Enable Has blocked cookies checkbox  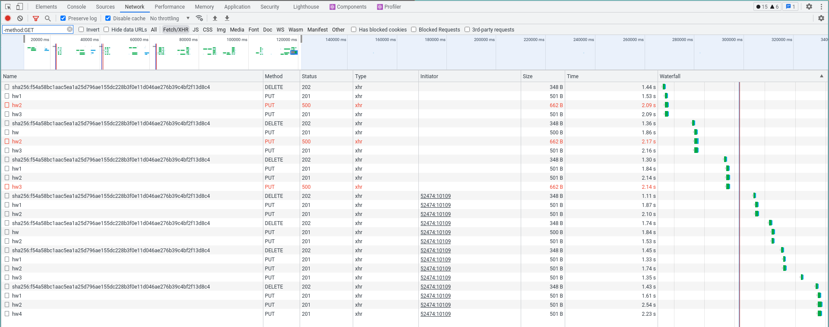354,29
